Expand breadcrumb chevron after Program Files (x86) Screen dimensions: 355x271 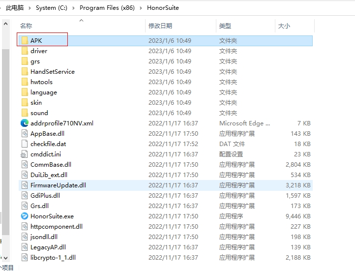click(141, 8)
